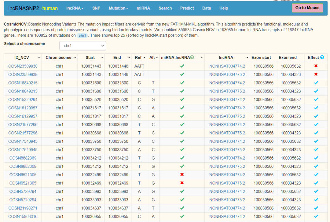
Task: Click the help icon beside miRNA:lncRNA header
Action: pos(192,58)
